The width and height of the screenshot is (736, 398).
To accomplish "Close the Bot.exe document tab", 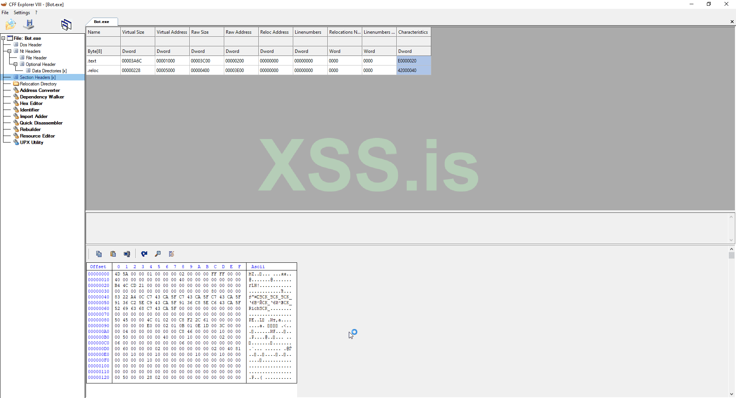I will [x=732, y=22].
